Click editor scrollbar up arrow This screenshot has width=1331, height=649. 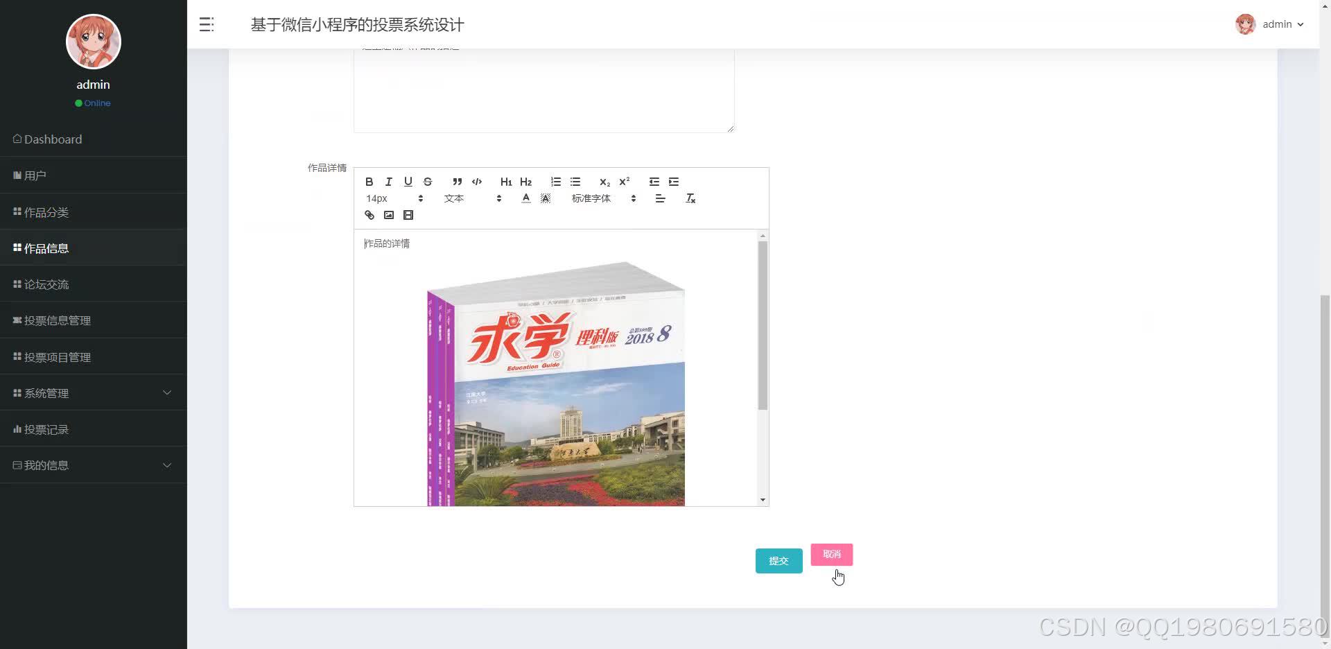[763, 236]
